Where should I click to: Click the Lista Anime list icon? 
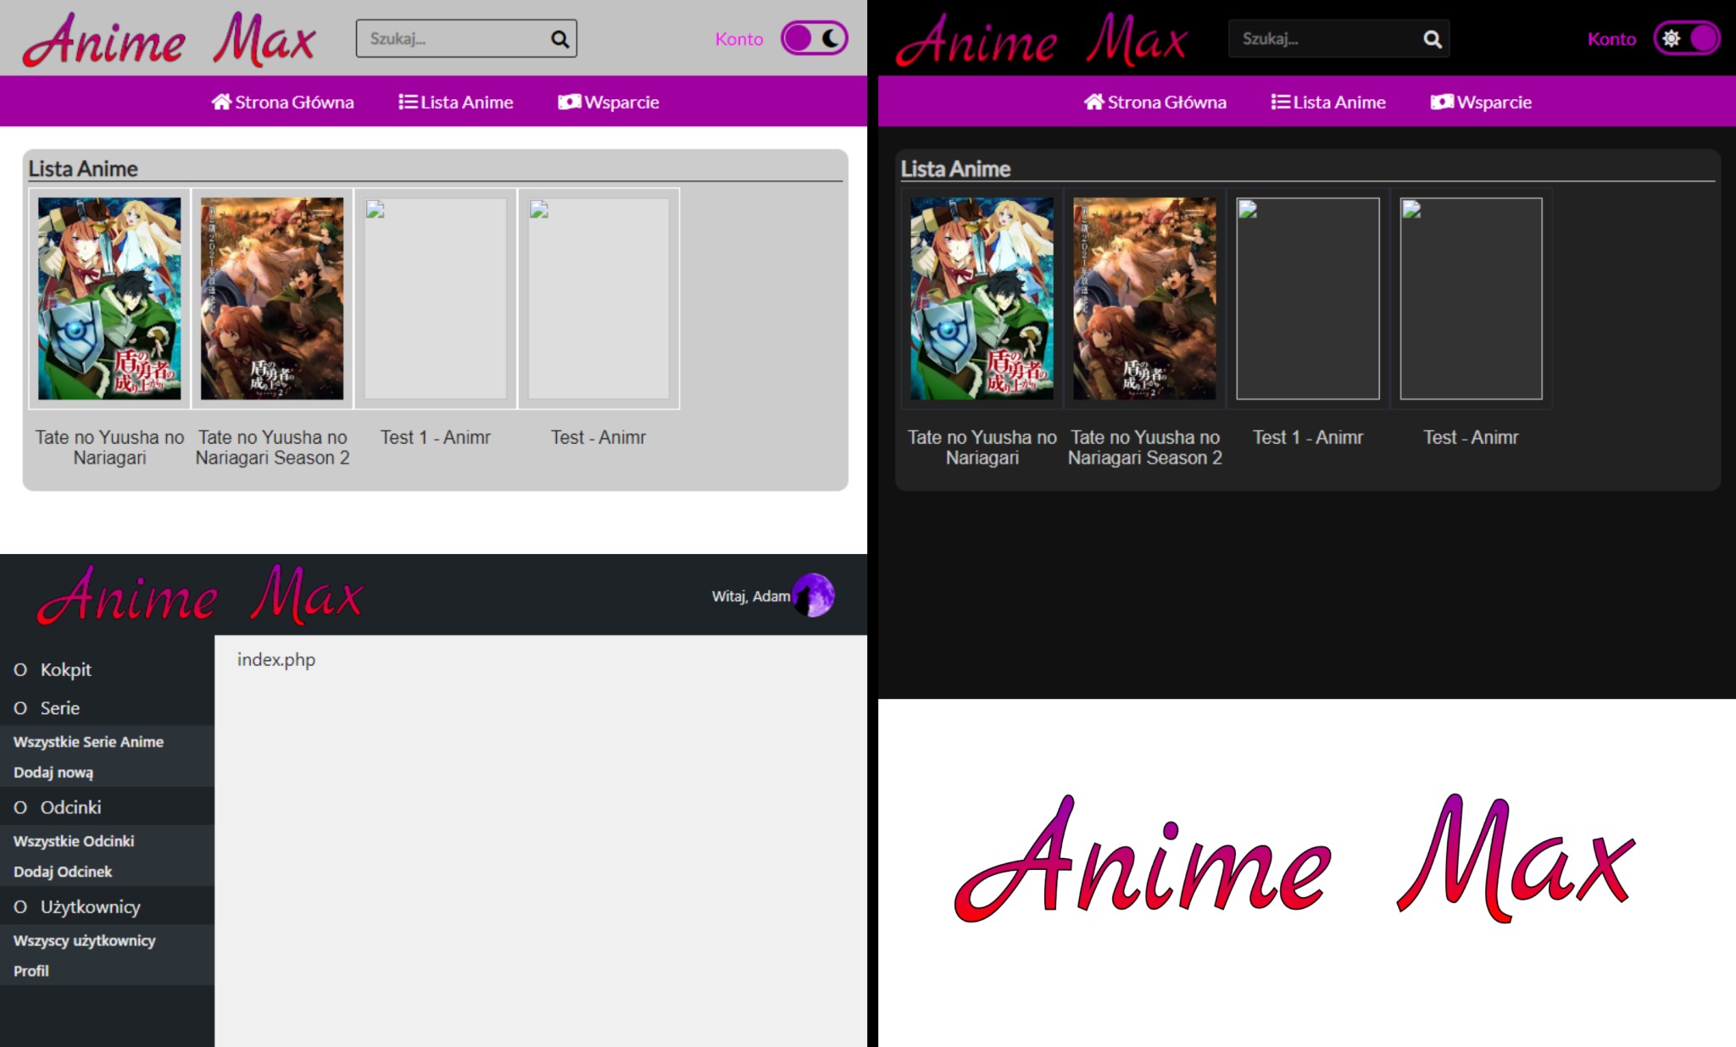(407, 102)
